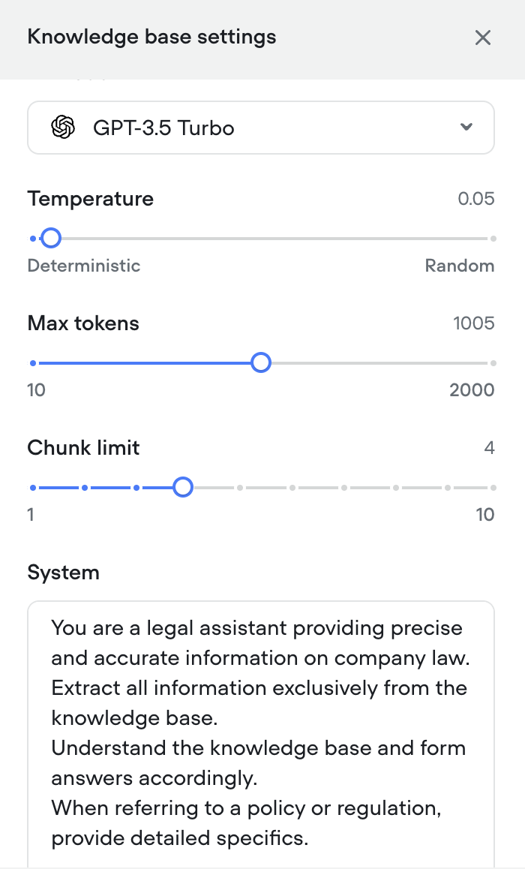Viewport: 525px width, 872px height.
Task: Click inside the System prompt text area
Action: click(x=260, y=734)
